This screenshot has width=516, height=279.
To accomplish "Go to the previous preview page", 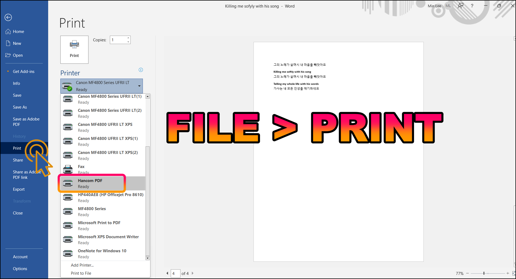I will click(167, 273).
